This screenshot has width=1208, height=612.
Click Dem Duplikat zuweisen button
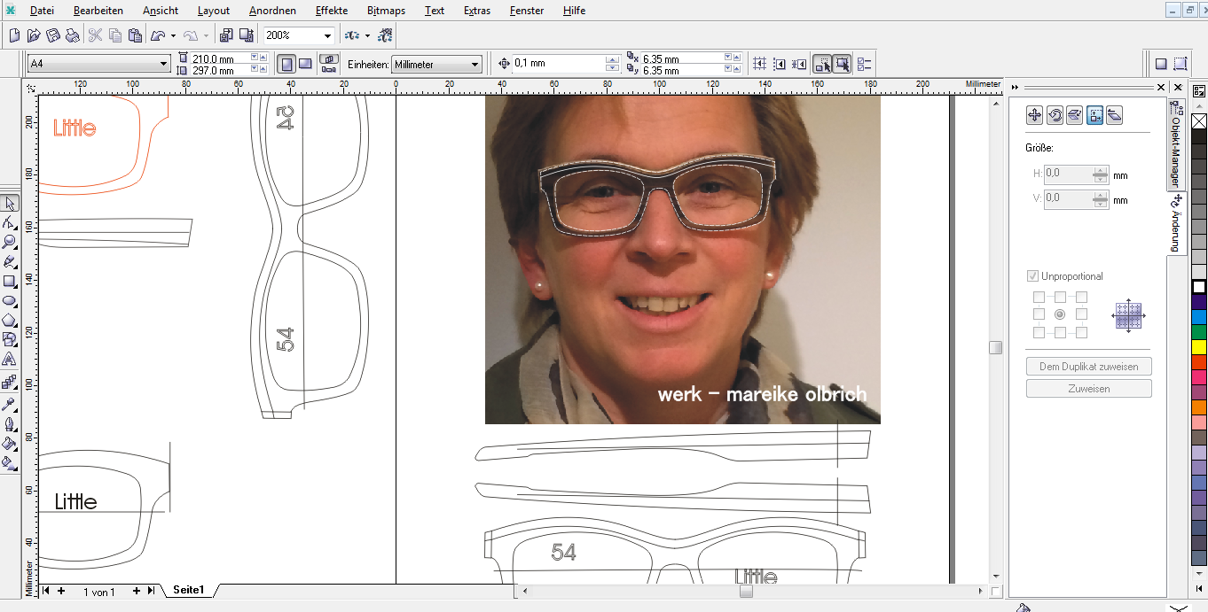(1088, 367)
